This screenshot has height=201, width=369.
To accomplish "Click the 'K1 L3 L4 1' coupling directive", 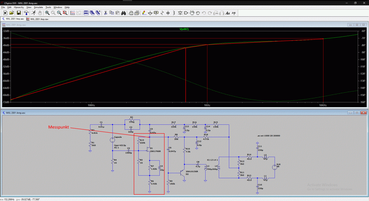I will tap(213, 160).
